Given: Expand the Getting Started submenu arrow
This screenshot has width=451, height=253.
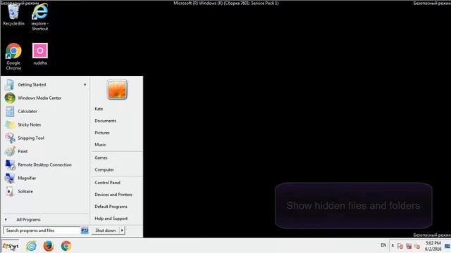Looking at the screenshot, I should [x=85, y=84].
